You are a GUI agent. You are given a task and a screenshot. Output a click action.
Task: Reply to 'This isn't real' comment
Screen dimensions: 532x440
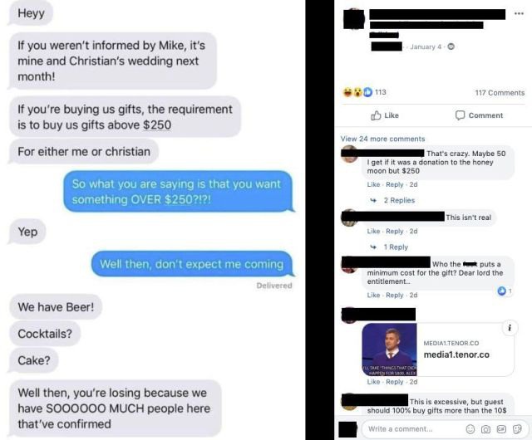[395, 231]
